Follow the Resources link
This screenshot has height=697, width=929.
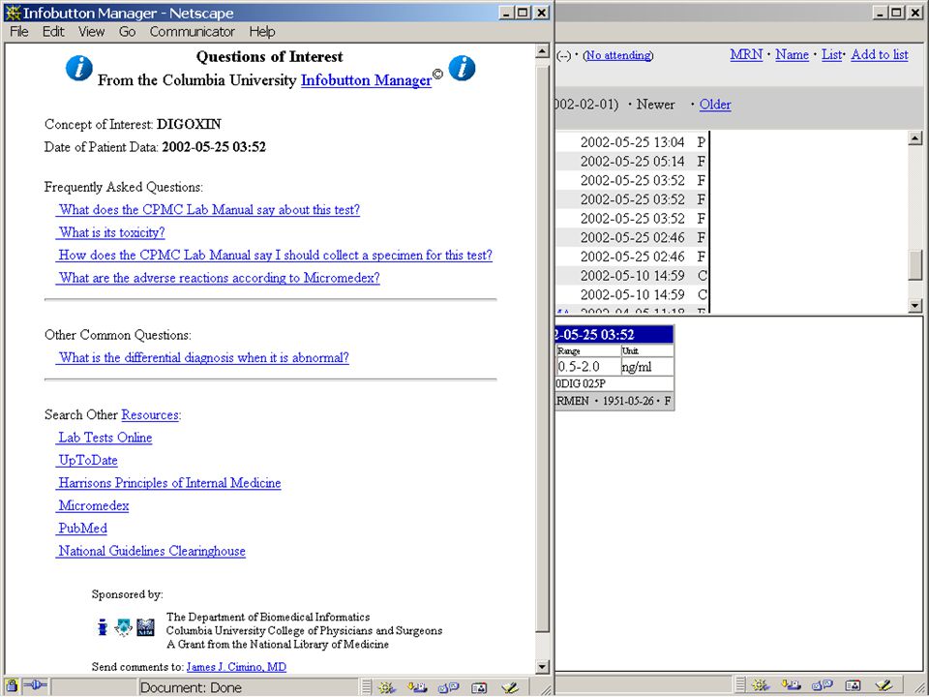pos(150,415)
